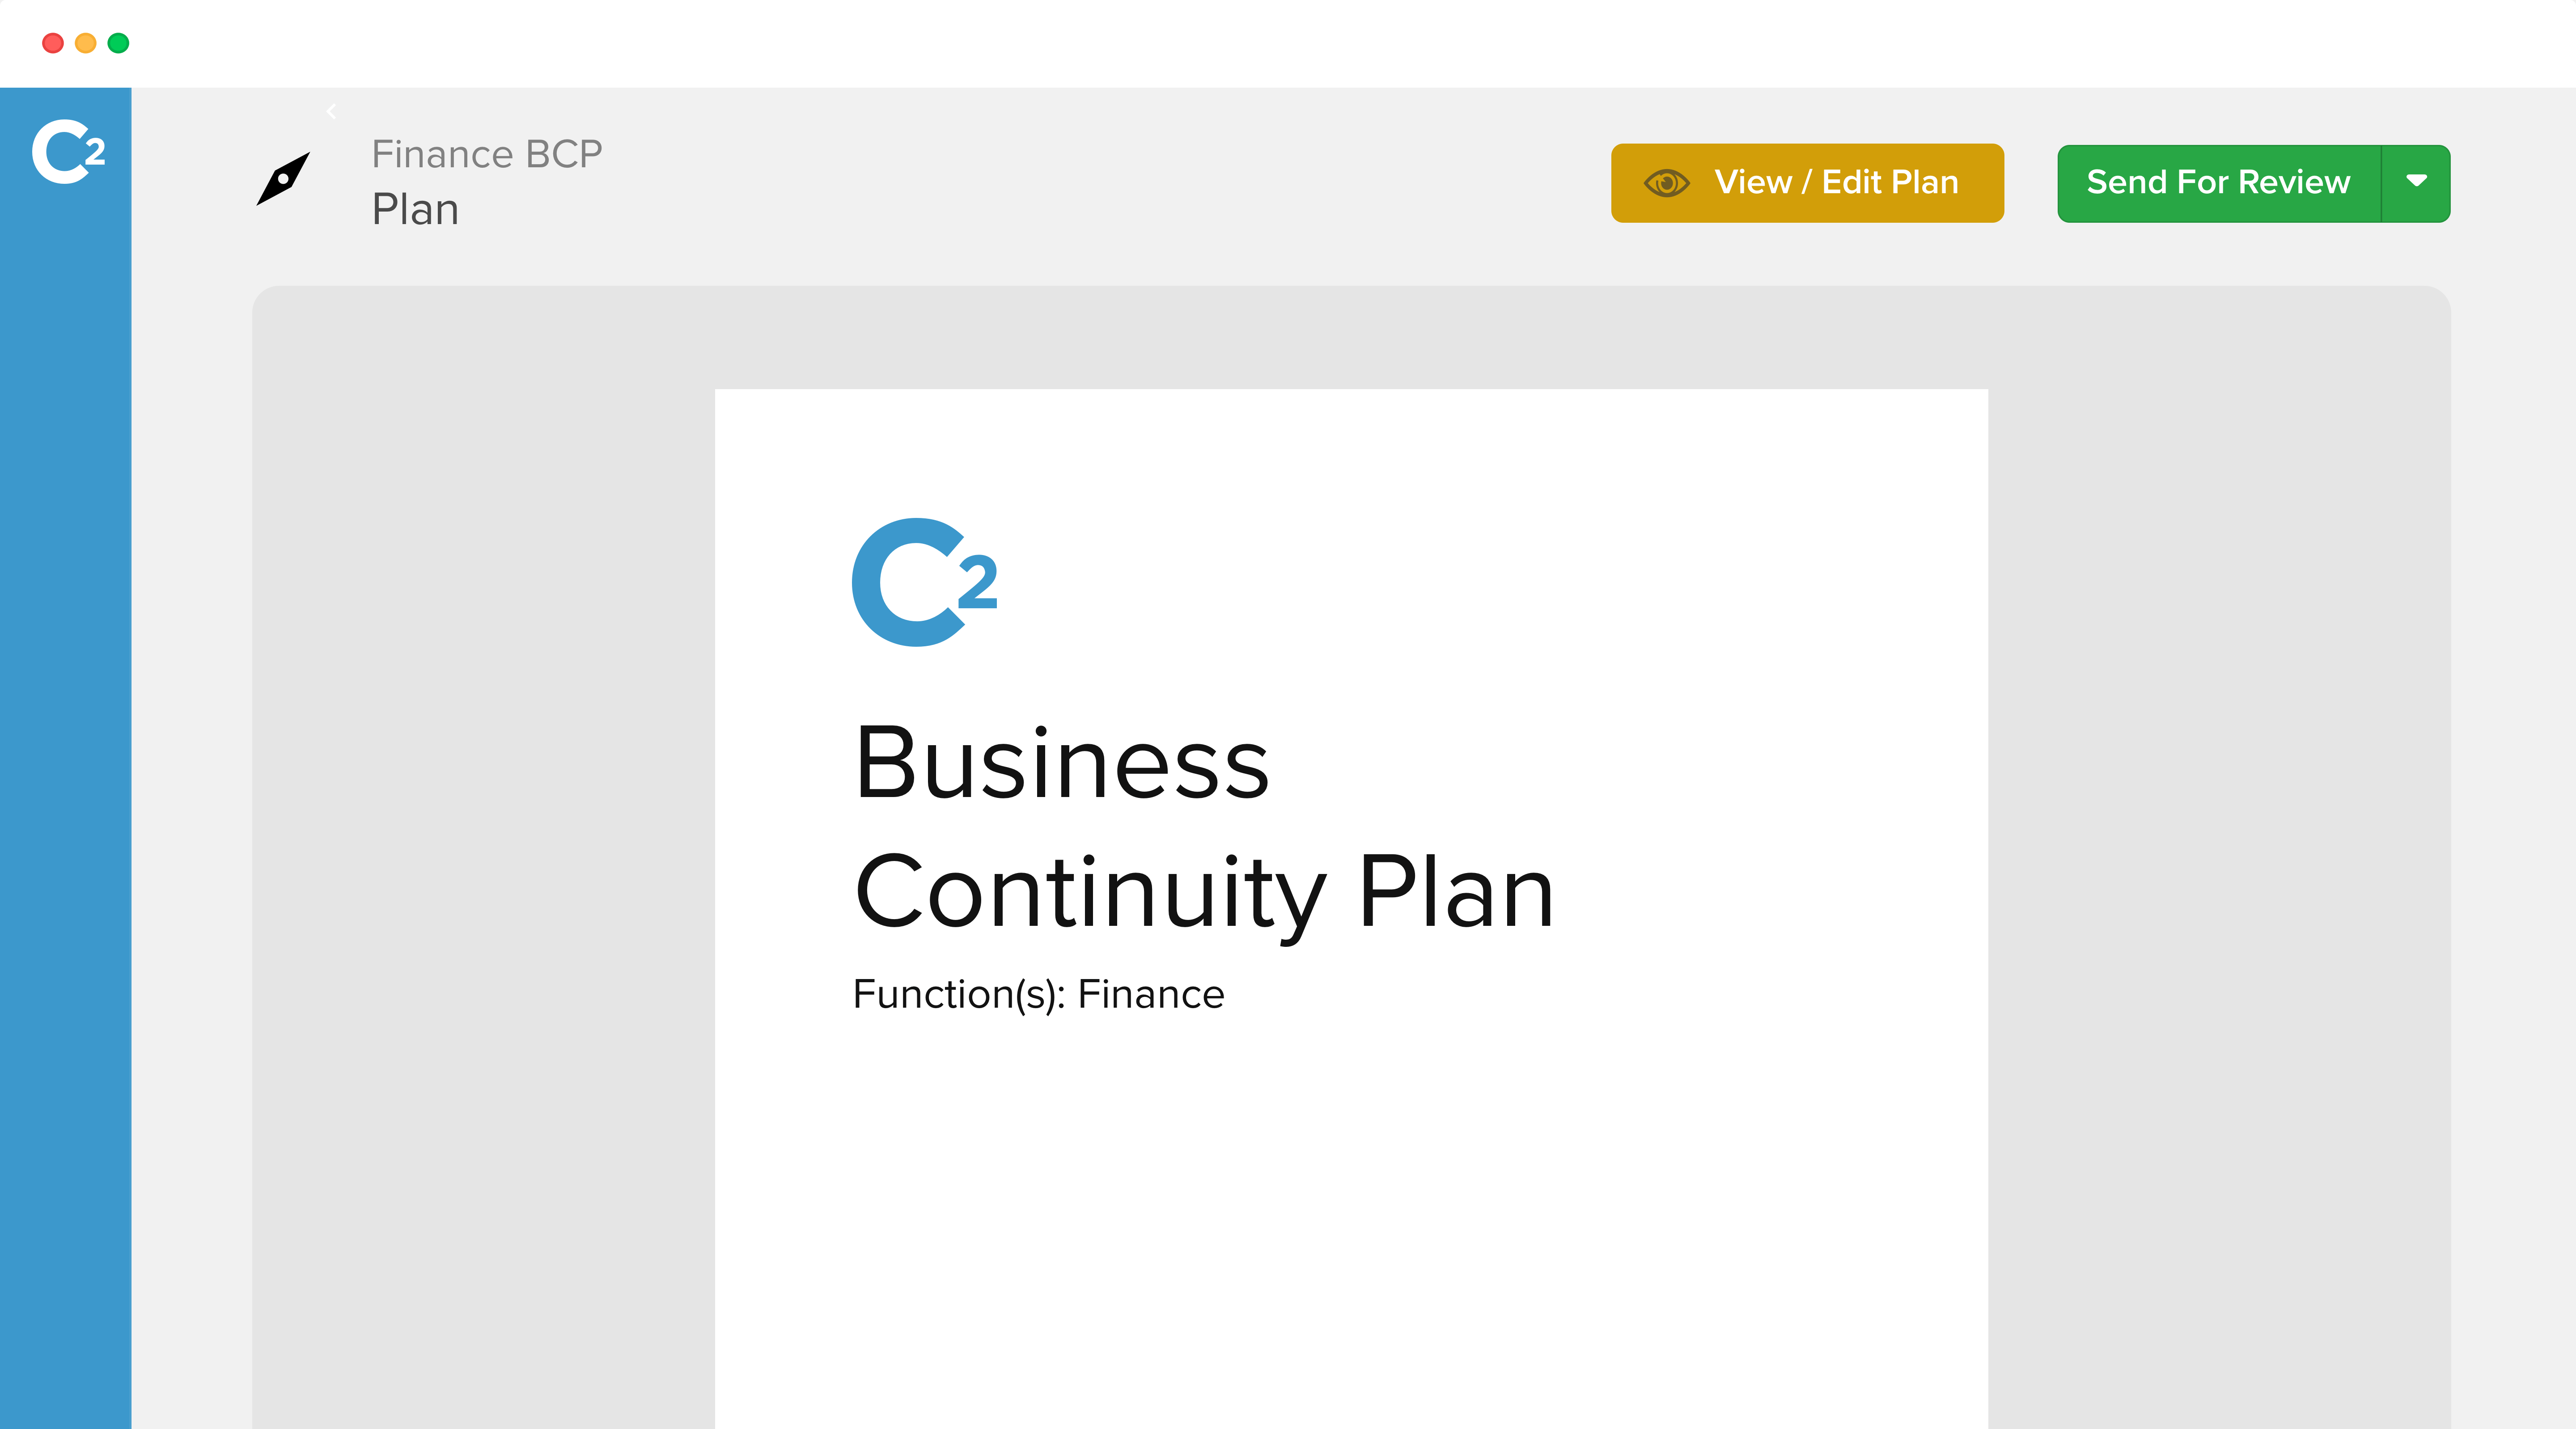Open the Send For Review dropdown arrow
This screenshot has width=2576, height=1429.
[x=2416, y=183]
